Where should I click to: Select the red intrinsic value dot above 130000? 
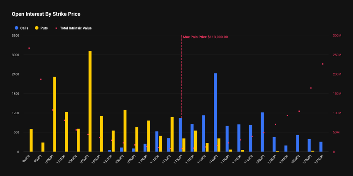[311, 88]
